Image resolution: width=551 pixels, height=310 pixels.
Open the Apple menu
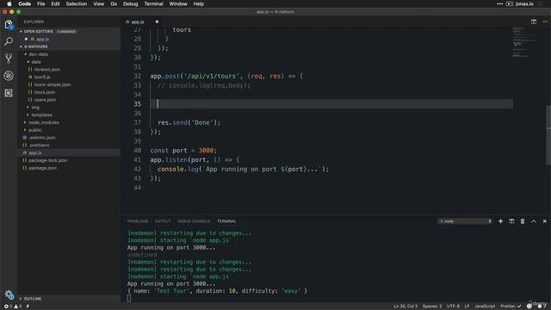point(9,3)
